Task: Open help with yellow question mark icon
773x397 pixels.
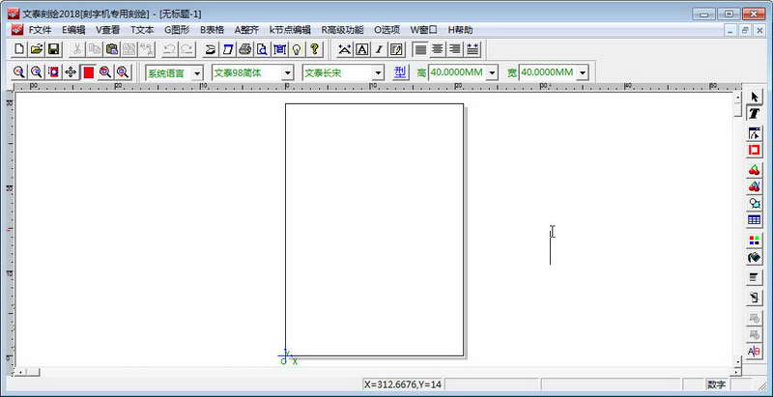Action: pos(314,49)
